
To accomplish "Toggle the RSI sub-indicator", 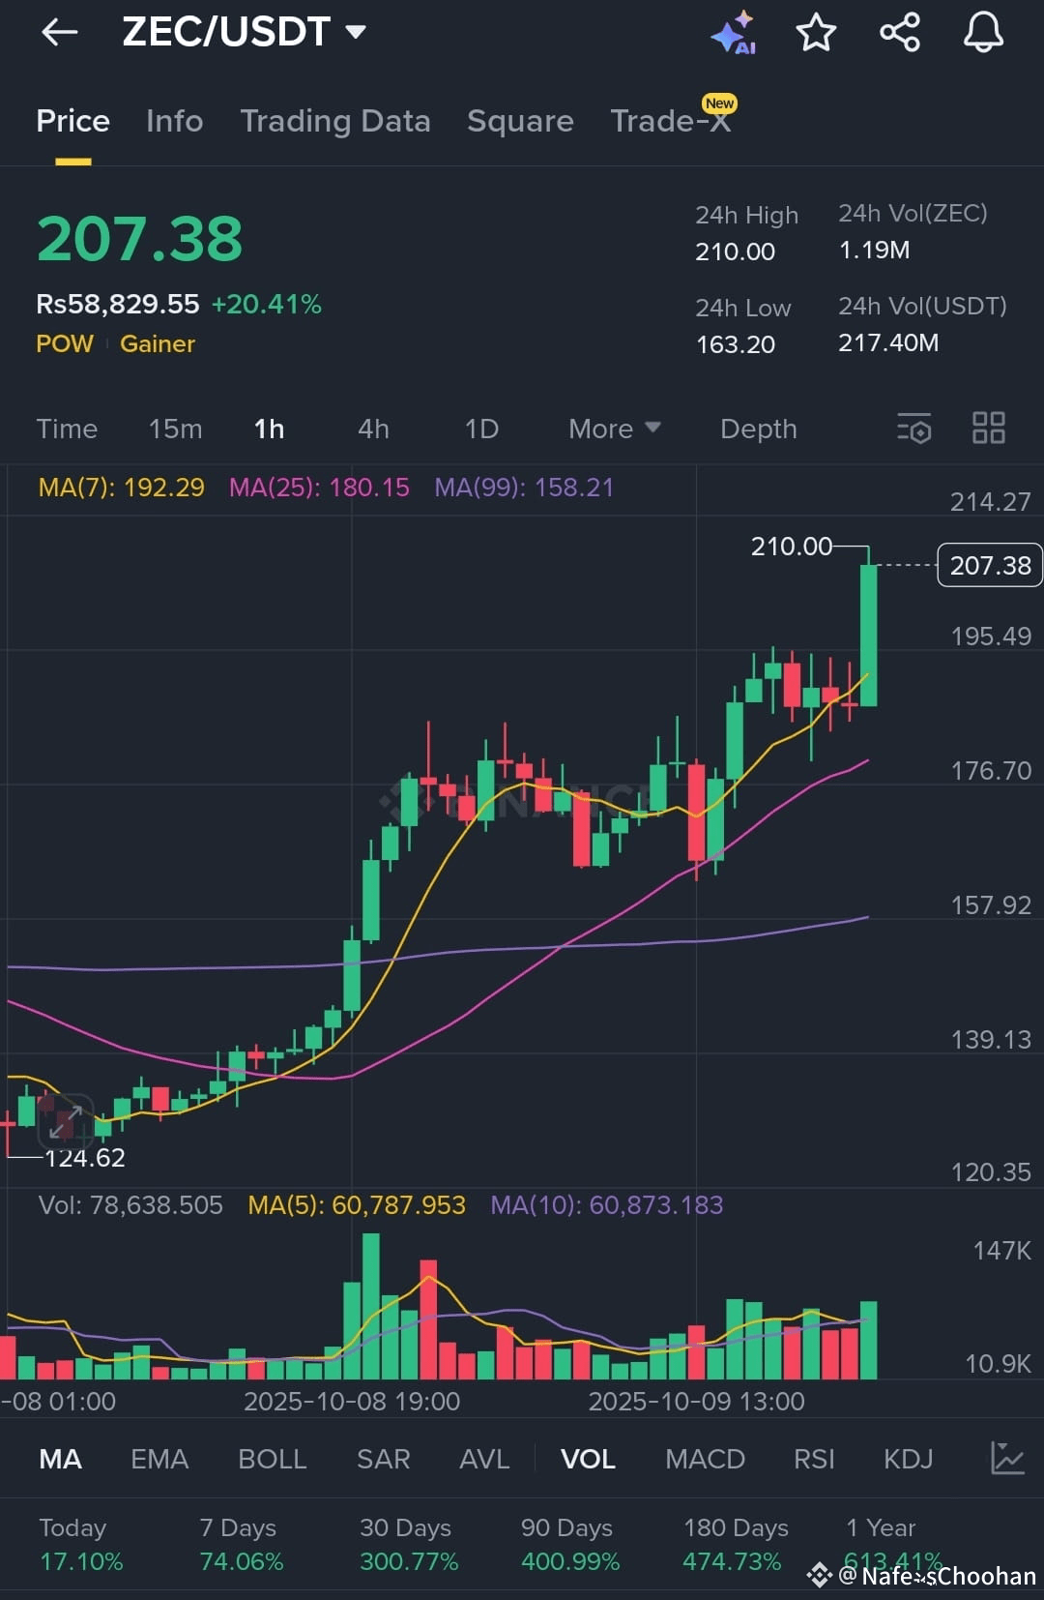I will pos(814,1459).
